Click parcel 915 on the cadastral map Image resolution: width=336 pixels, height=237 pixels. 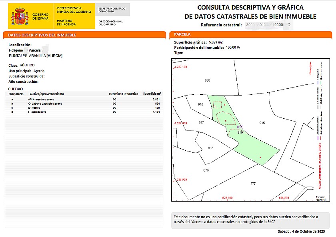[262, 123]
